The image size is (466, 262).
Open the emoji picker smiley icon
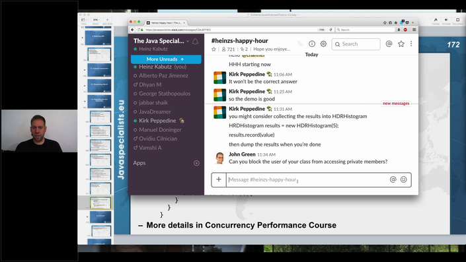(x=404, y=180)
